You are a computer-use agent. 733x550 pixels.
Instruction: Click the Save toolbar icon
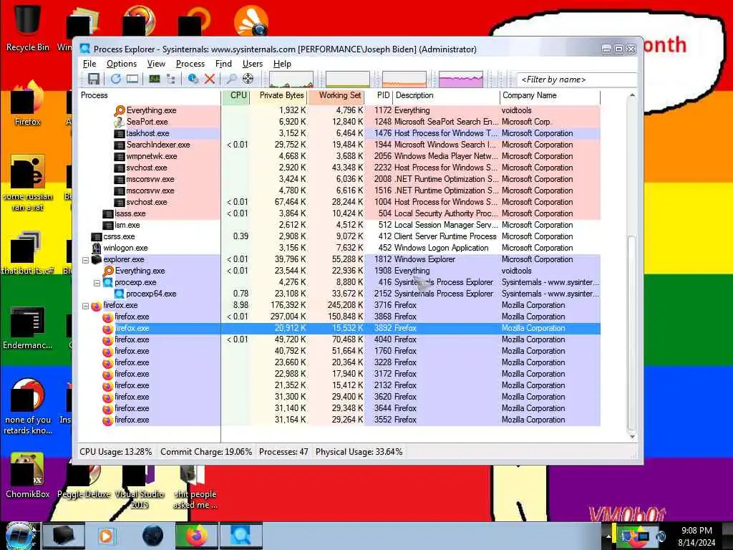click(x=94, y=79)
